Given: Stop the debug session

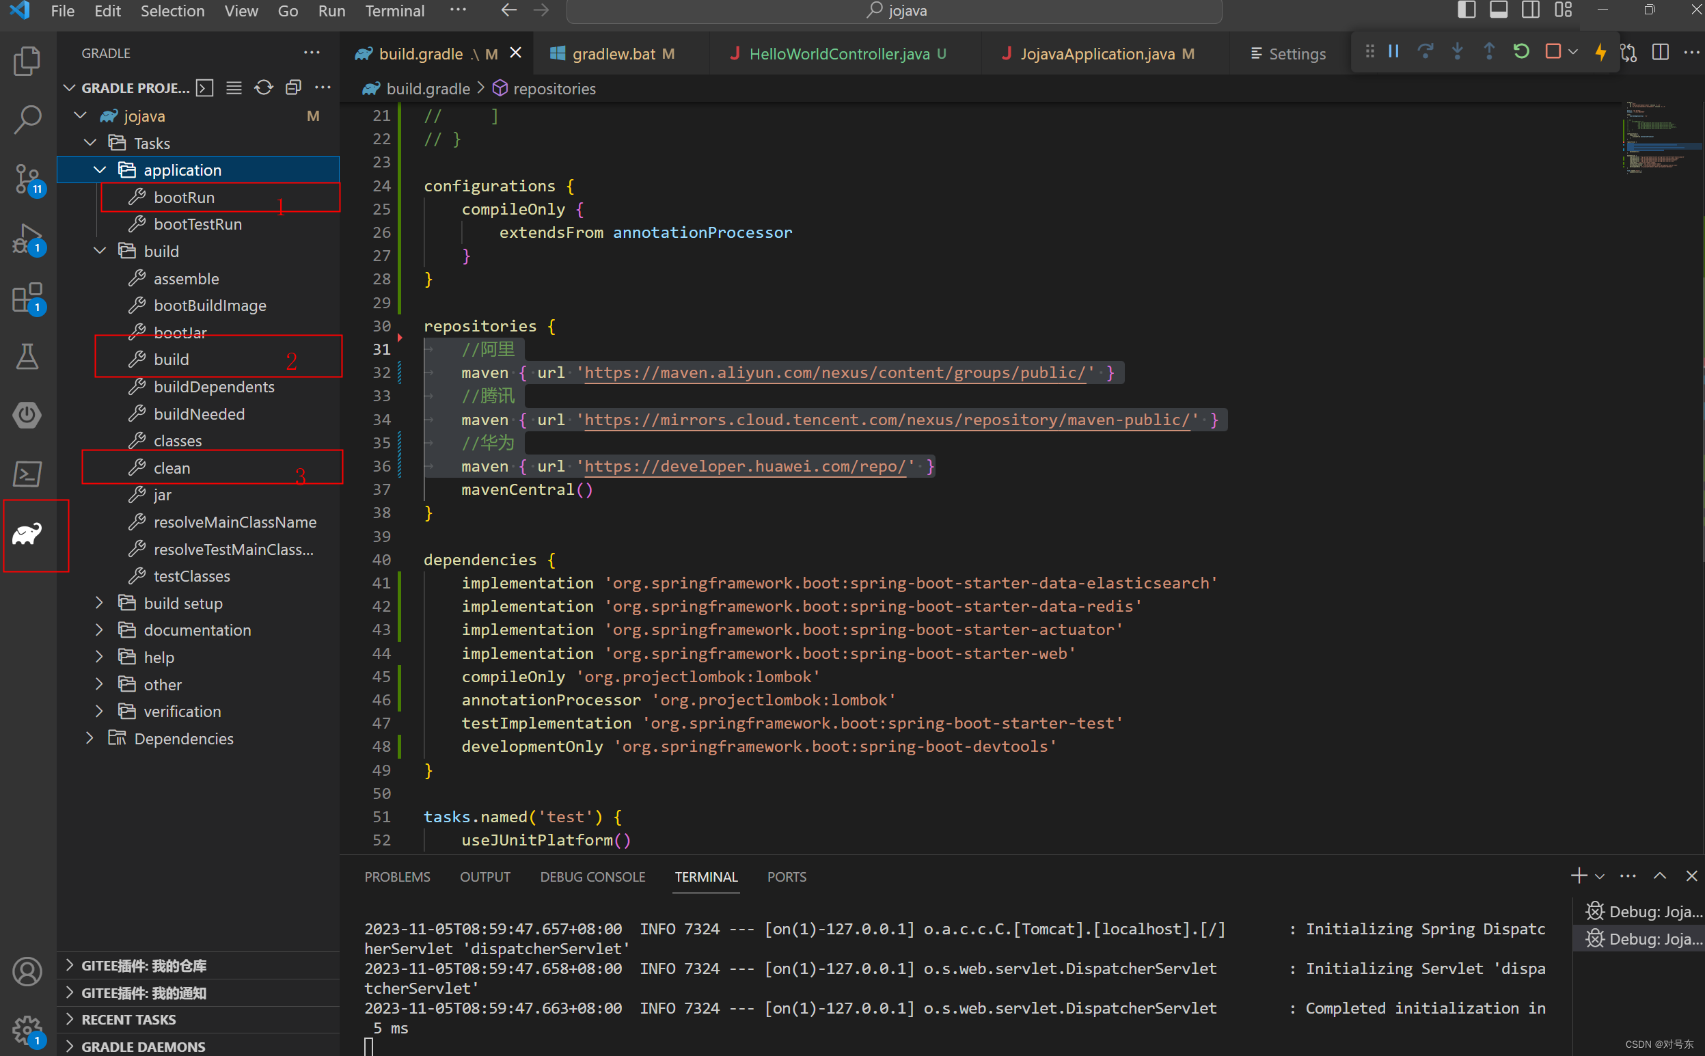Looking at the screenshot, I should [x=1553, y=52].
